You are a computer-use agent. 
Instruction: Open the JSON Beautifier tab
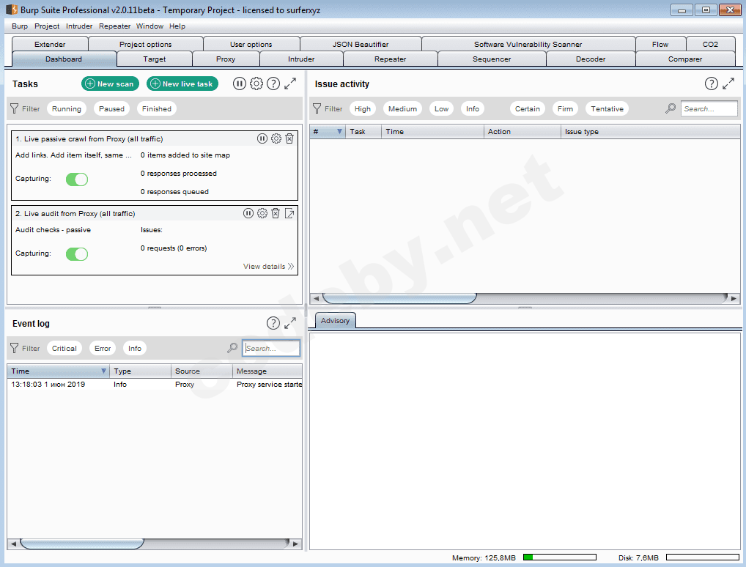361,44
